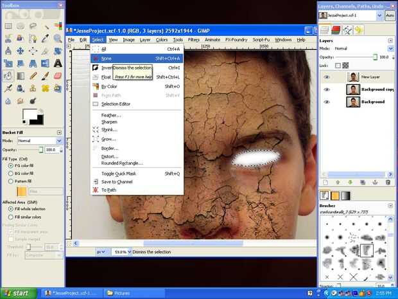Choose Feather... in the Select menu

coord(137,116)
